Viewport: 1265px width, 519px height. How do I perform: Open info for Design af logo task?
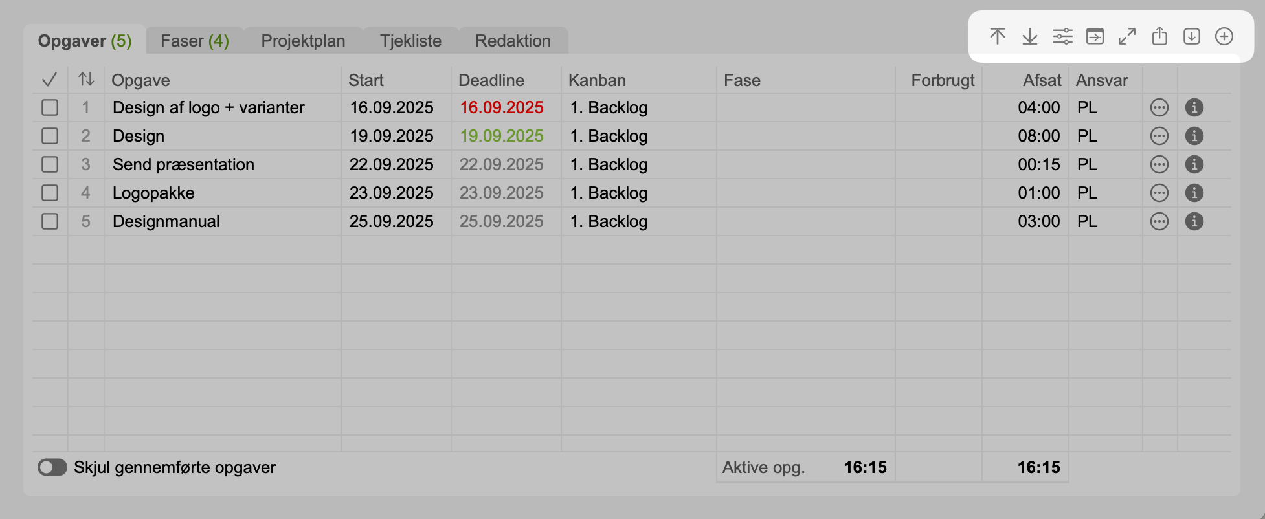(x=1194, y=107)
